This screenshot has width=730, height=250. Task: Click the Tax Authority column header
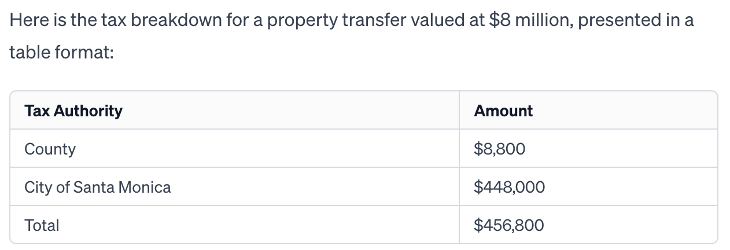click(x=73, y=111)
